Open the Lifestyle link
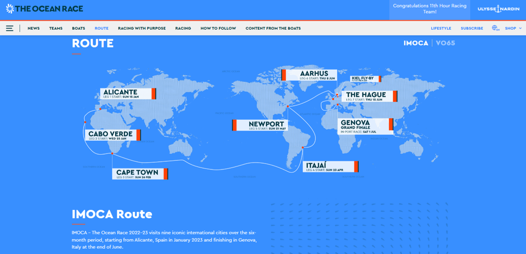The height and width of the screenshot is (254, 526). [441, 28]
